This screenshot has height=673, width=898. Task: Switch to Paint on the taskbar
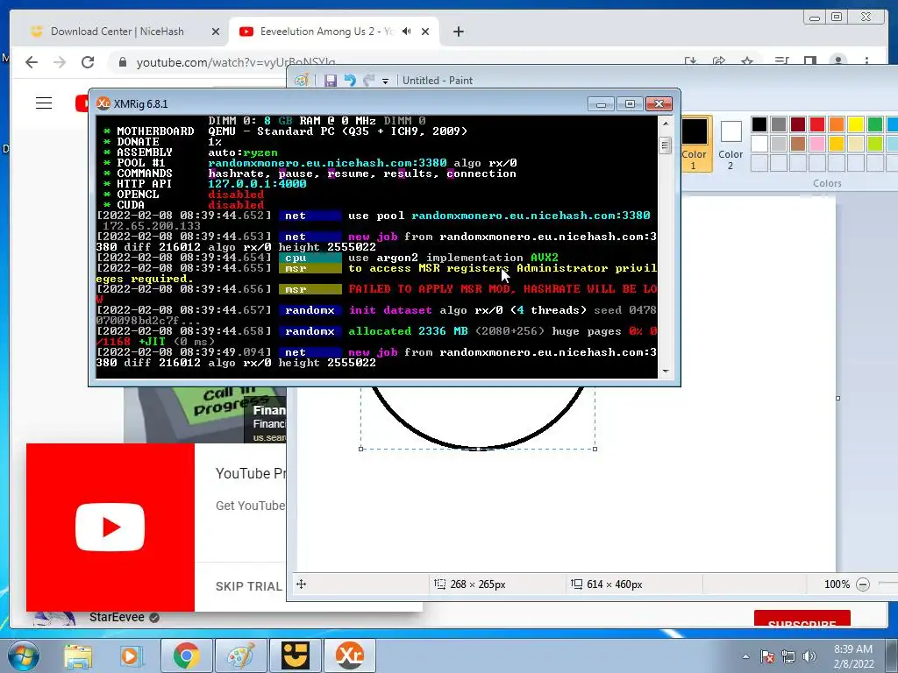tap(240, 655)
